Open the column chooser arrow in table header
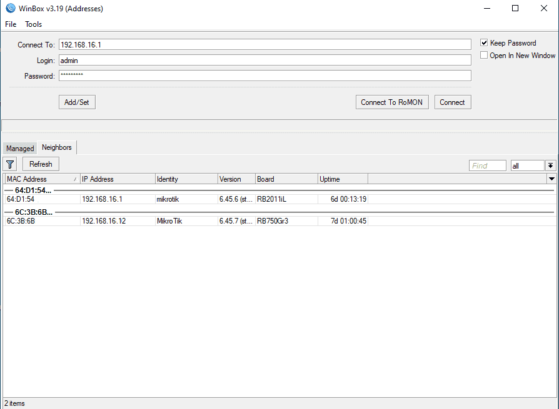559x409 pixels. click(551, 179)
